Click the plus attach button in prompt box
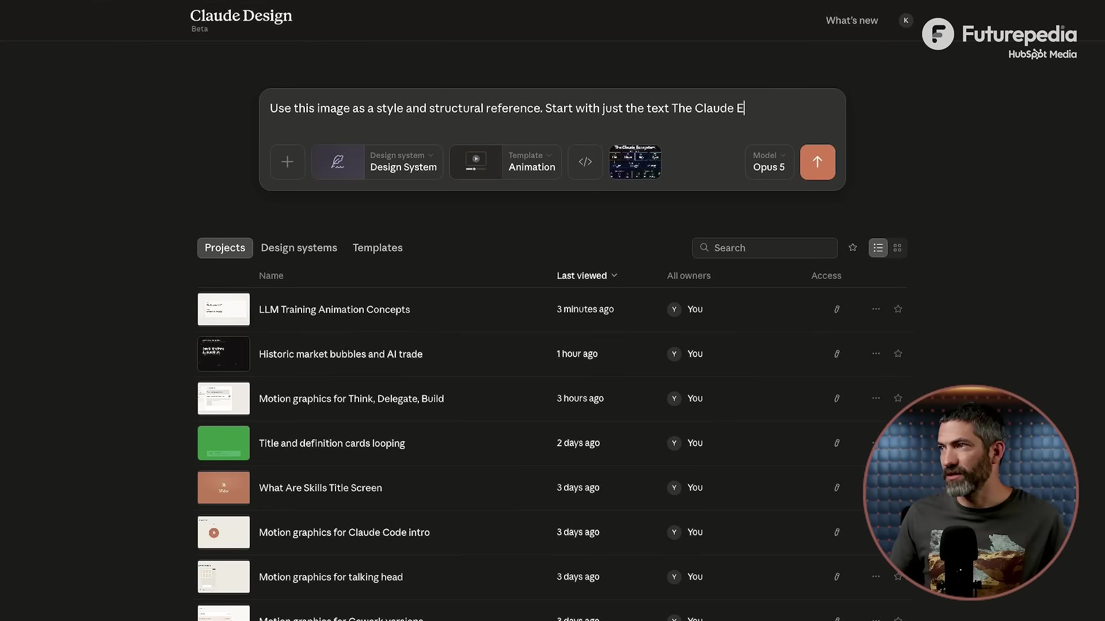Viewport: 1105px width, 621px height. point(287,162)
